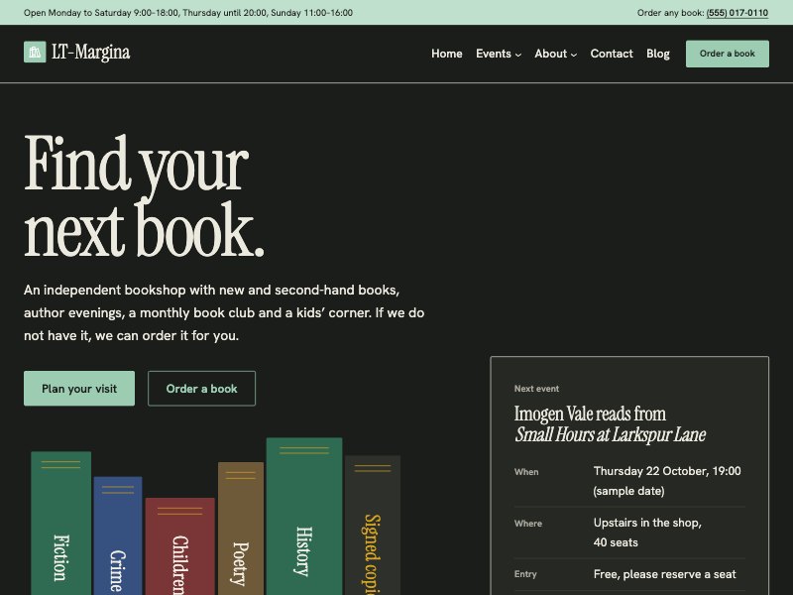This screenshot has height=595, width=793.
Task: Open the Contact page
Action: (612, 54)
